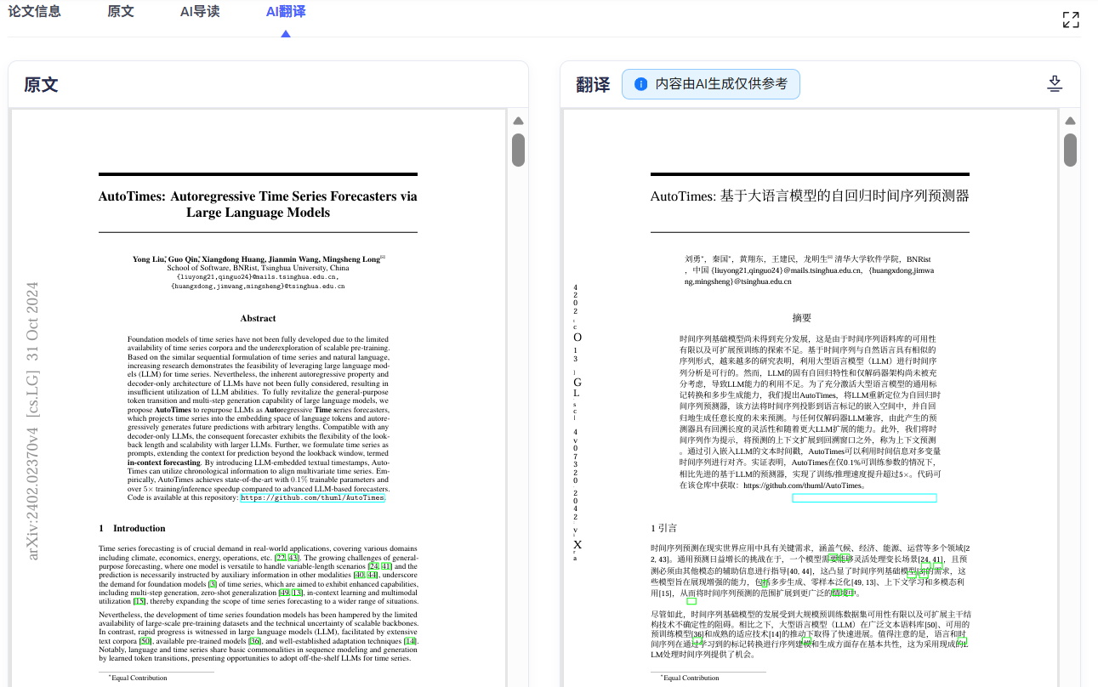This screenshot has width=1098, height=687.
Task: Open the GitHub AutoTimes link in the original abstract
Action: [x=312, y=498]
